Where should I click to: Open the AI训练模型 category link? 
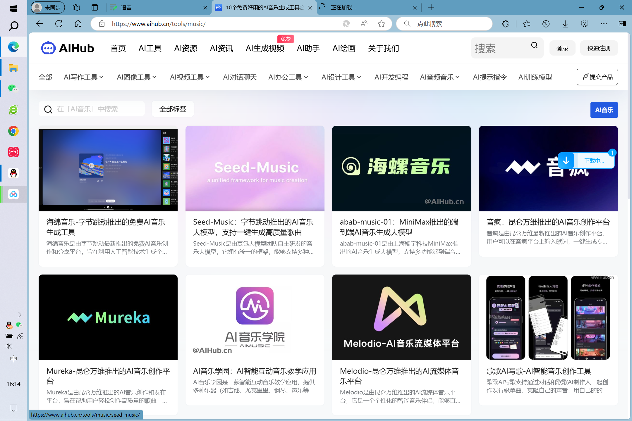pyautogui.click(x=535, y=77)
